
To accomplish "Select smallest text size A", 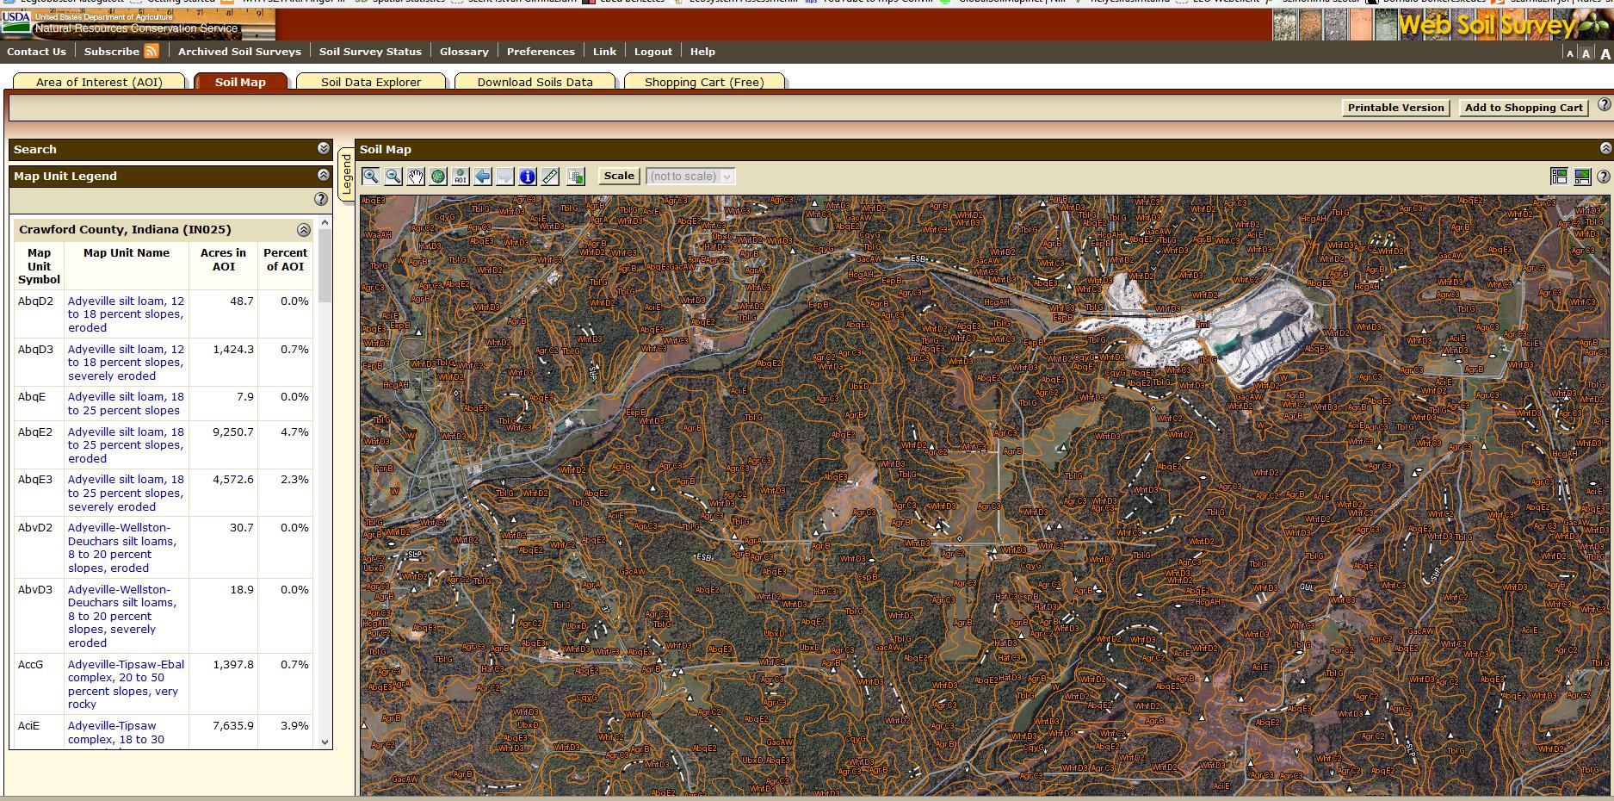I will tap(1570, 53).
